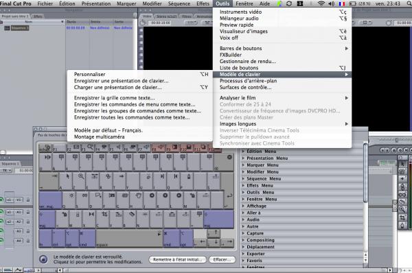Toggle lock on A3 audio track

(27, 231)
